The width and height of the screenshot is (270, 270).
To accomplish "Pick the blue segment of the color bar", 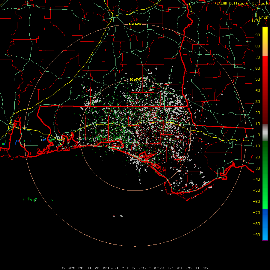I will tap(265, 224).
